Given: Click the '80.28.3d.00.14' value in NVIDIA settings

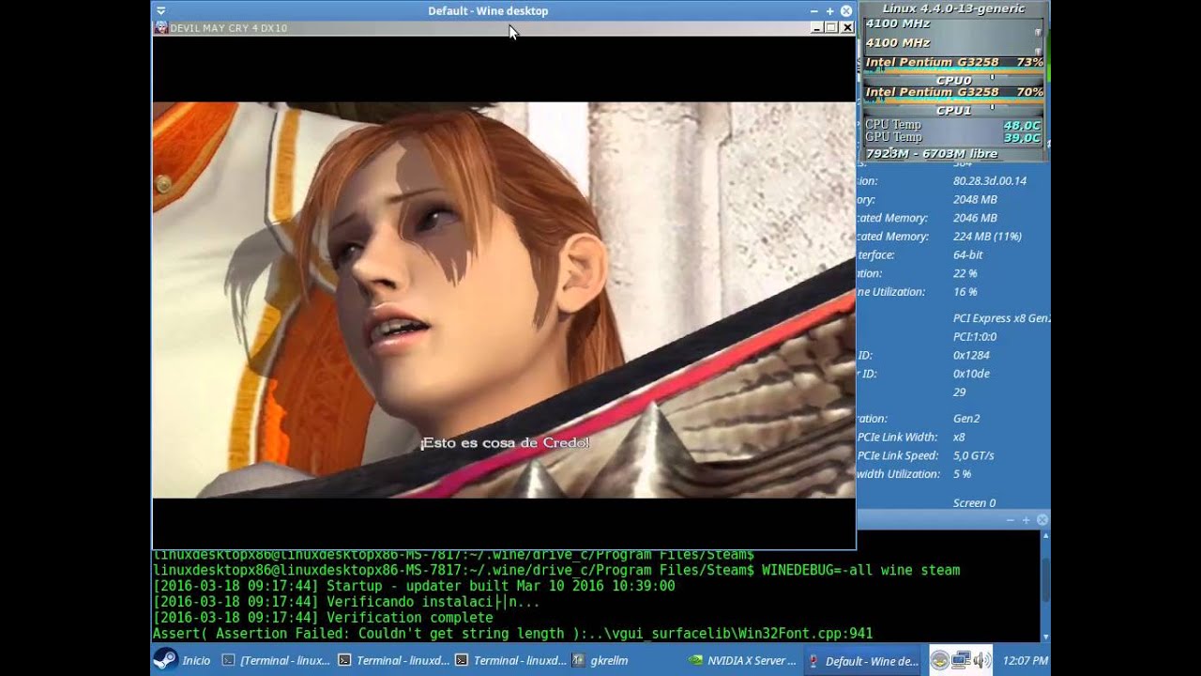Looking at the screenshot, I should [990, 180].
